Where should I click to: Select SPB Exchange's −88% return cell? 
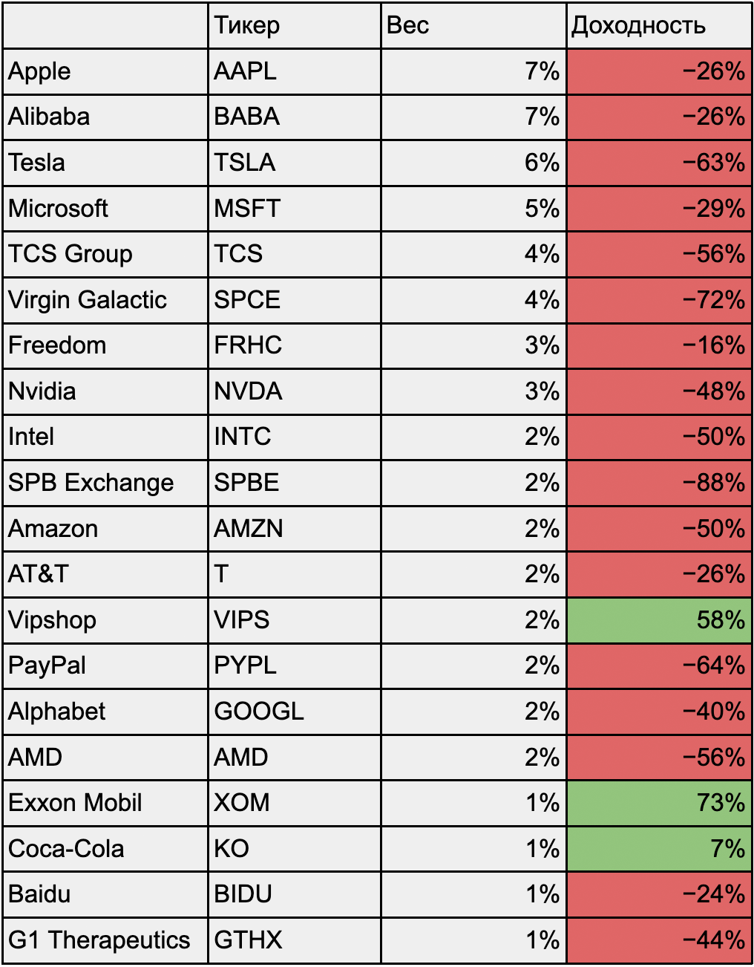click(658, 483)
